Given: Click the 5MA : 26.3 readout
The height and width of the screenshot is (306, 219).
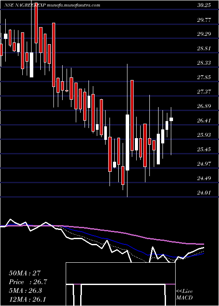Looking at the screenshot, I should pyautogui.click(x=25, y=291).
